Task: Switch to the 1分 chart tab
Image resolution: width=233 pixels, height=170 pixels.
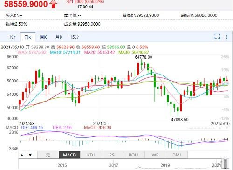Action: tap(12, 37)
